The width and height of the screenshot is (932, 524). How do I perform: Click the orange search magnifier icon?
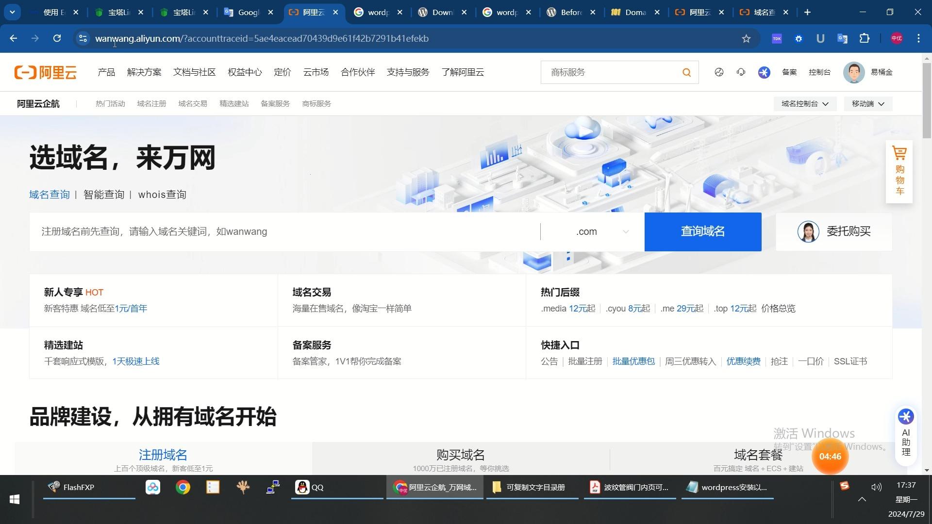tap(686, 72)
